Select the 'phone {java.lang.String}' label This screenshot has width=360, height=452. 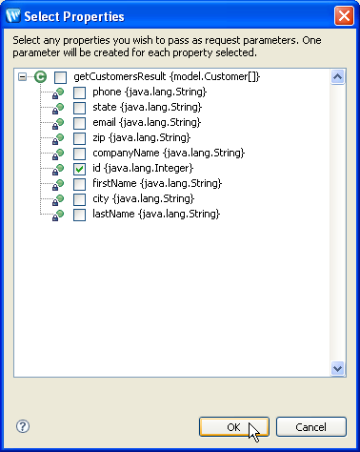pos(150,92)
